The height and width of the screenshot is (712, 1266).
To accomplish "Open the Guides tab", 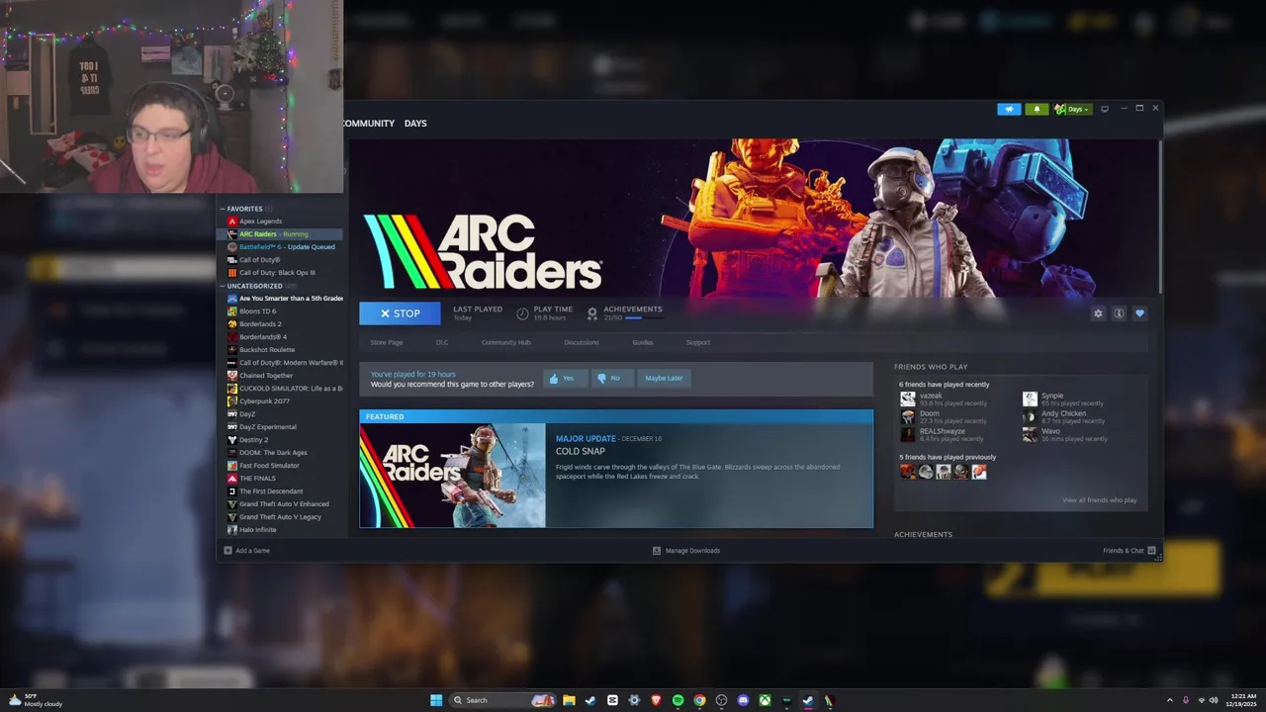I will tap(642, 342).
